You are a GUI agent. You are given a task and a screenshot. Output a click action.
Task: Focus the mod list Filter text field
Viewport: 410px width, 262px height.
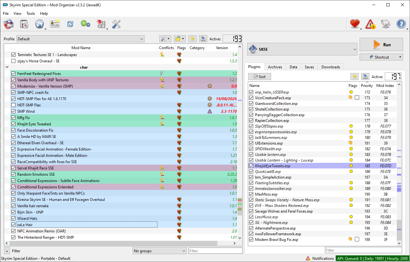(x=216, y=251)
